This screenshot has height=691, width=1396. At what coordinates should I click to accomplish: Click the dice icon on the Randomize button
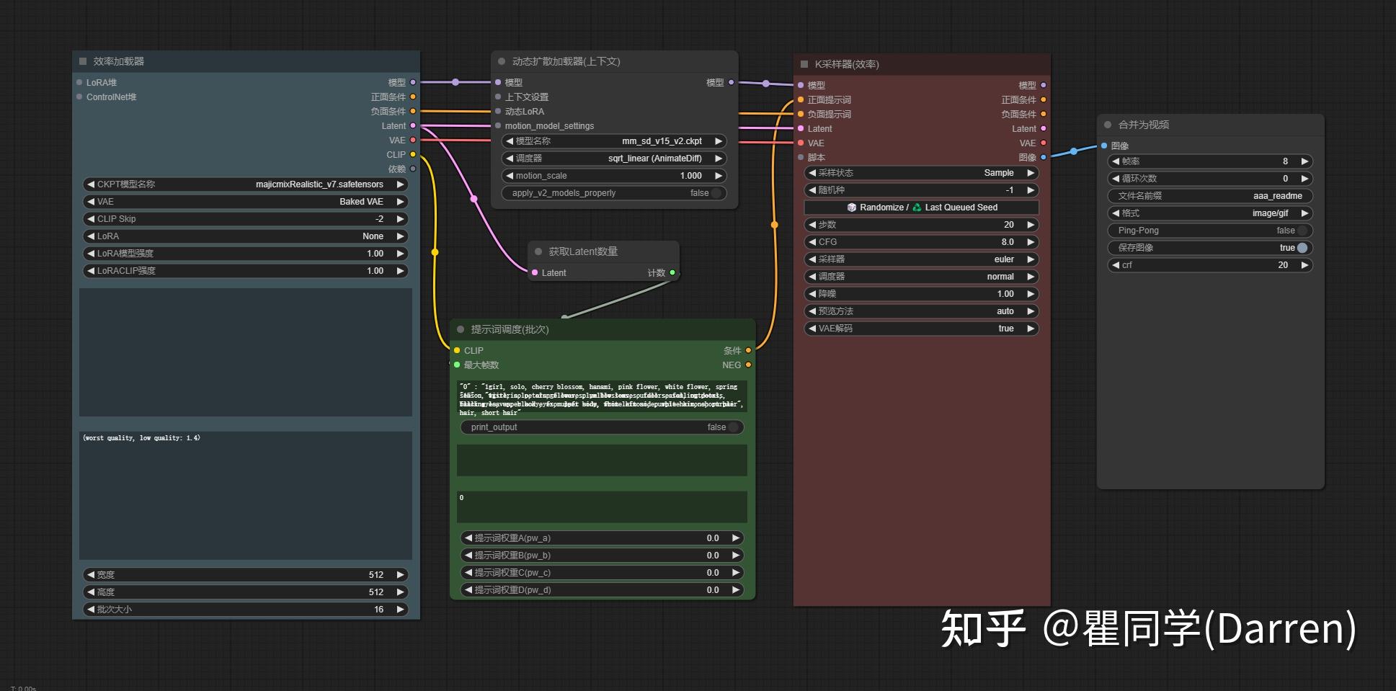(851, 208)
